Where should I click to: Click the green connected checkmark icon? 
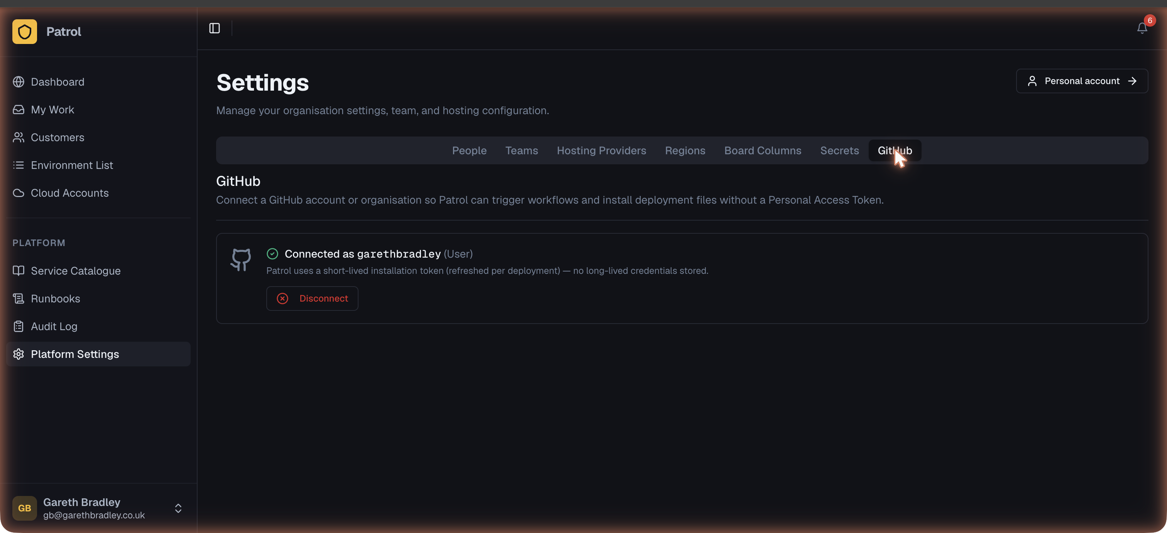pos(272,254)
